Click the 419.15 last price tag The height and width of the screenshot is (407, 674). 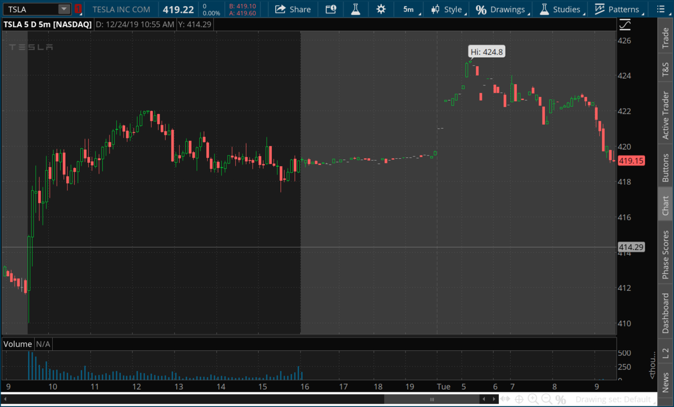[x=631, y=161]
